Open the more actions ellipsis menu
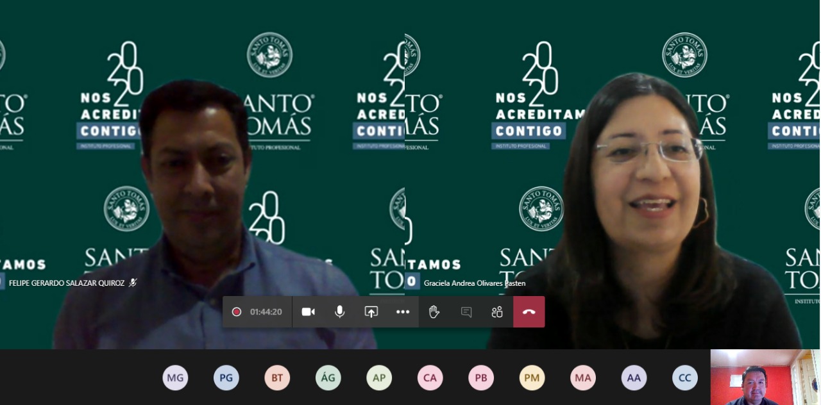The height and width of the screenshot is (405, 821). click(403, 312)
